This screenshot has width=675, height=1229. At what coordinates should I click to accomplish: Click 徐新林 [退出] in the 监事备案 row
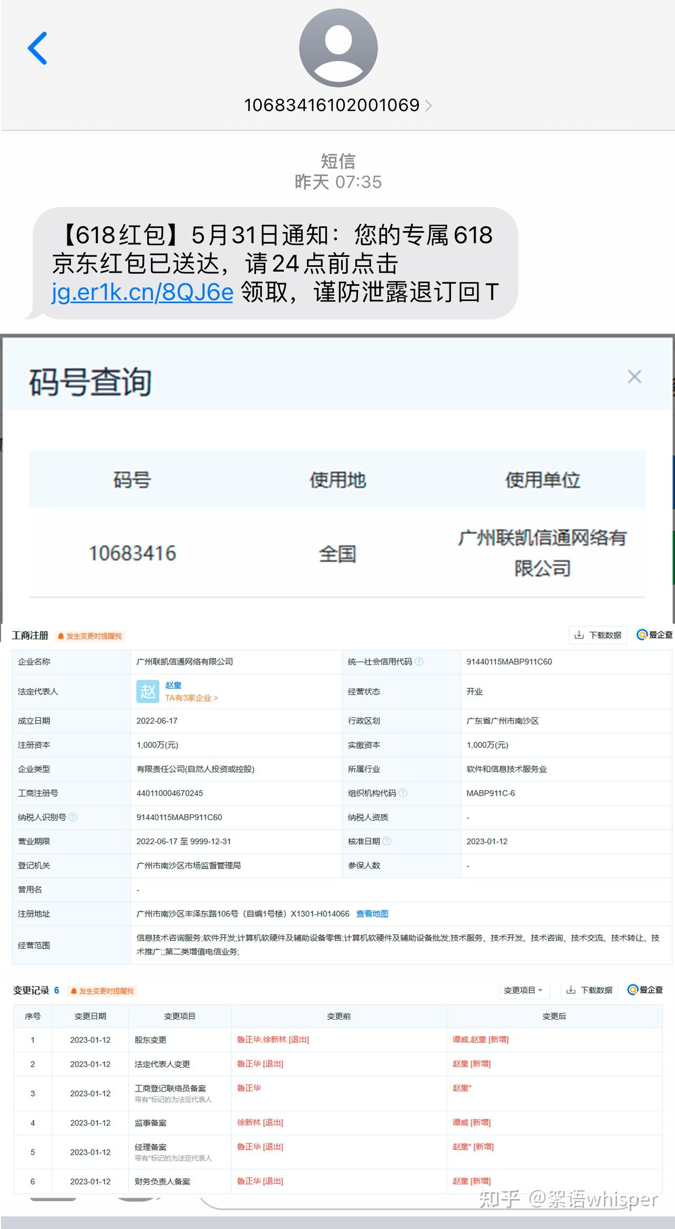(x=260, y=1122)
